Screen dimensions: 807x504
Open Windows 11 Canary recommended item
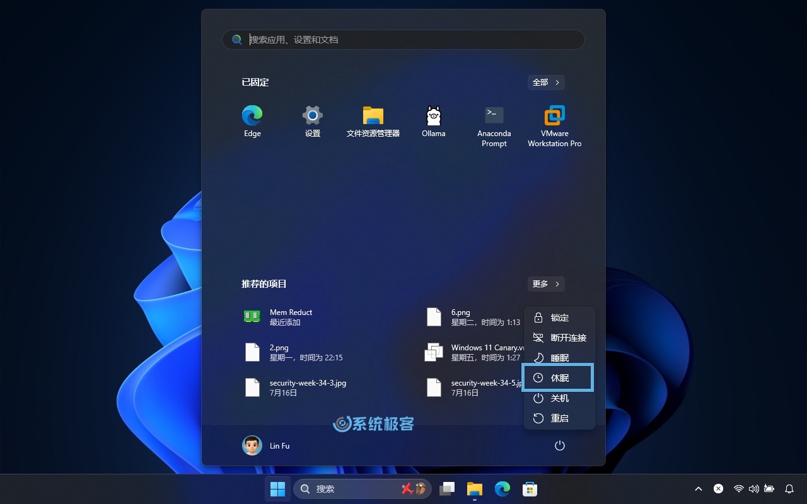click(x=473, y=352)
